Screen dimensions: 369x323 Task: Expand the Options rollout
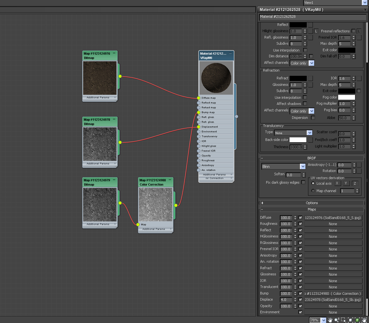[312, 203]
